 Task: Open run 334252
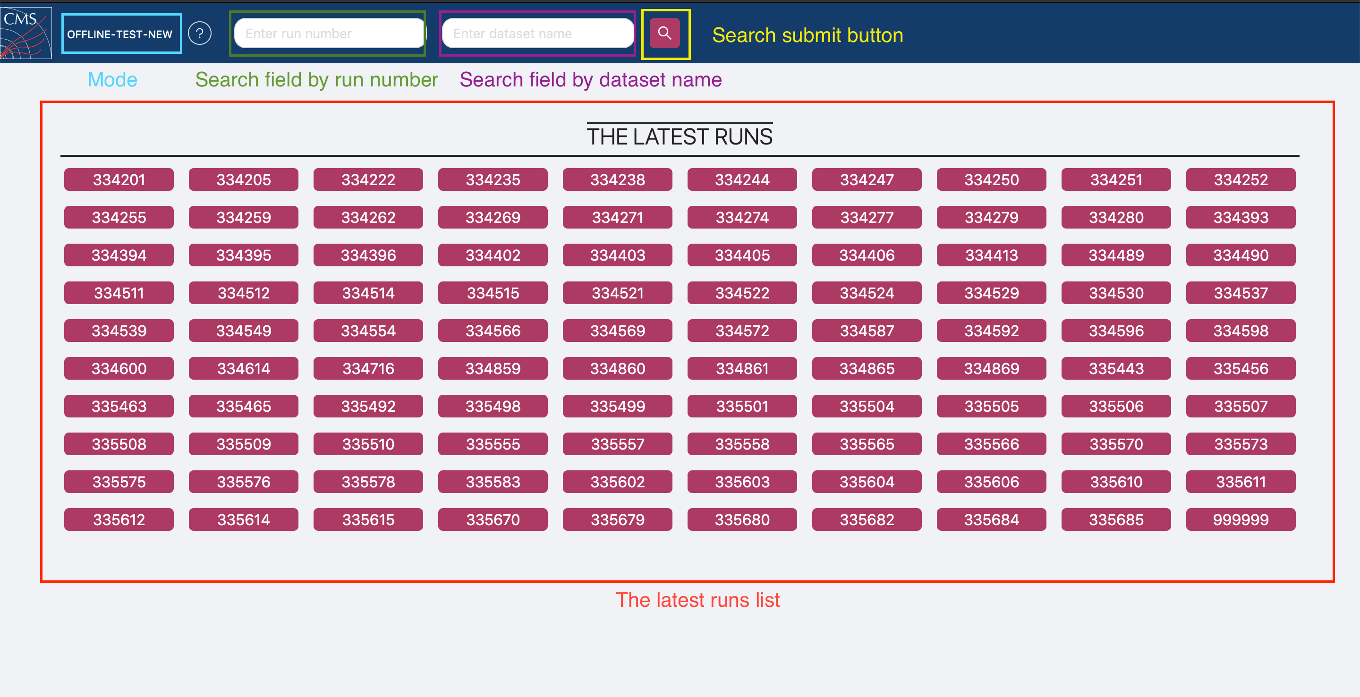[1240, 179]
